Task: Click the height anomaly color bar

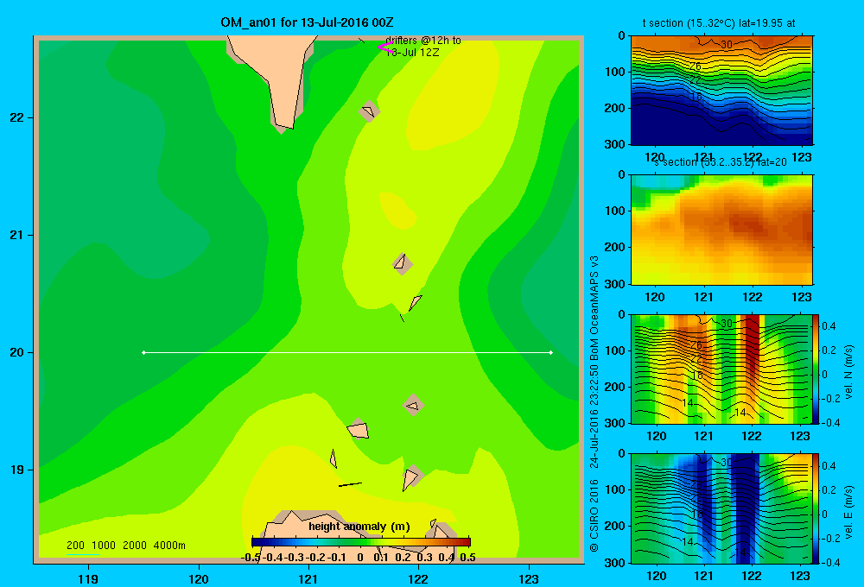Action: coord(361,542)
